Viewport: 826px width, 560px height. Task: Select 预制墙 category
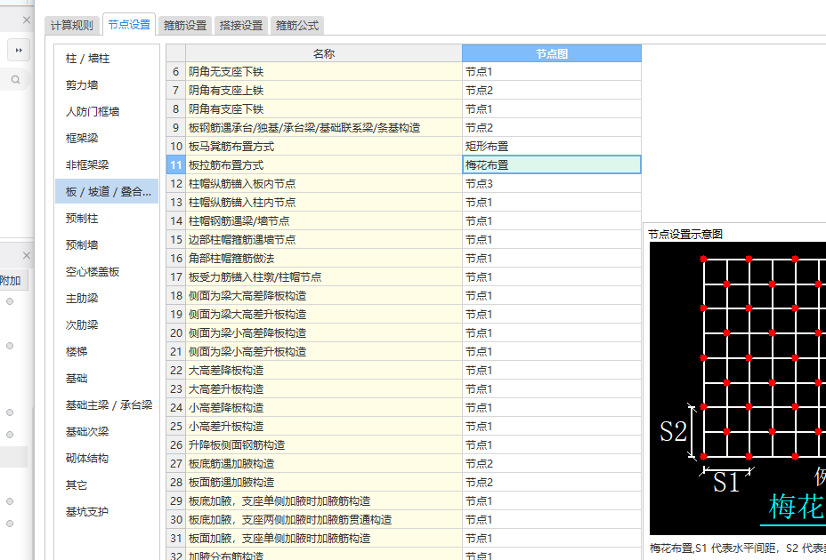(107, 244)
